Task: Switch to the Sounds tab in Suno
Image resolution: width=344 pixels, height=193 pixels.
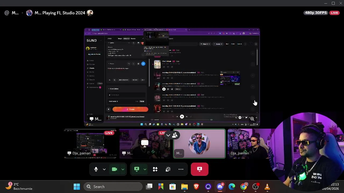Action: (x=133, y=39)
